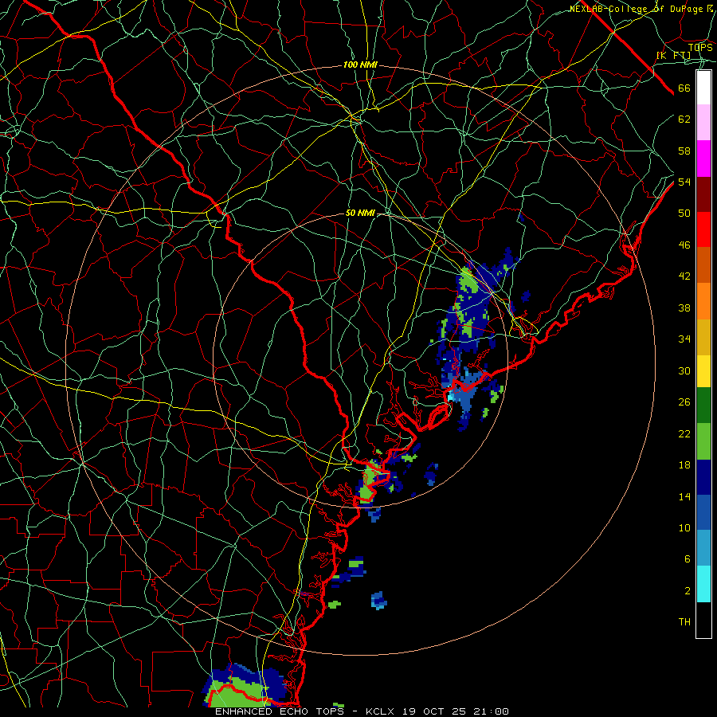This screenshot has width=717, height=717.
Task: Select the bright red legend swatch
Action: 703,229
